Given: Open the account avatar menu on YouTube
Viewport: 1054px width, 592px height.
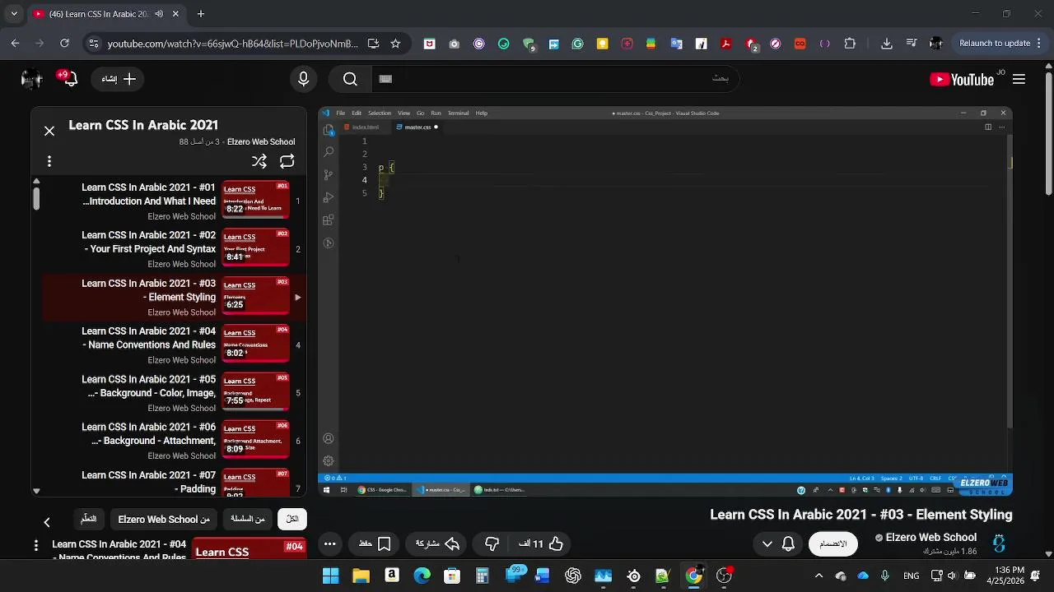Looking at the screenshot, I should coord(31,79).
